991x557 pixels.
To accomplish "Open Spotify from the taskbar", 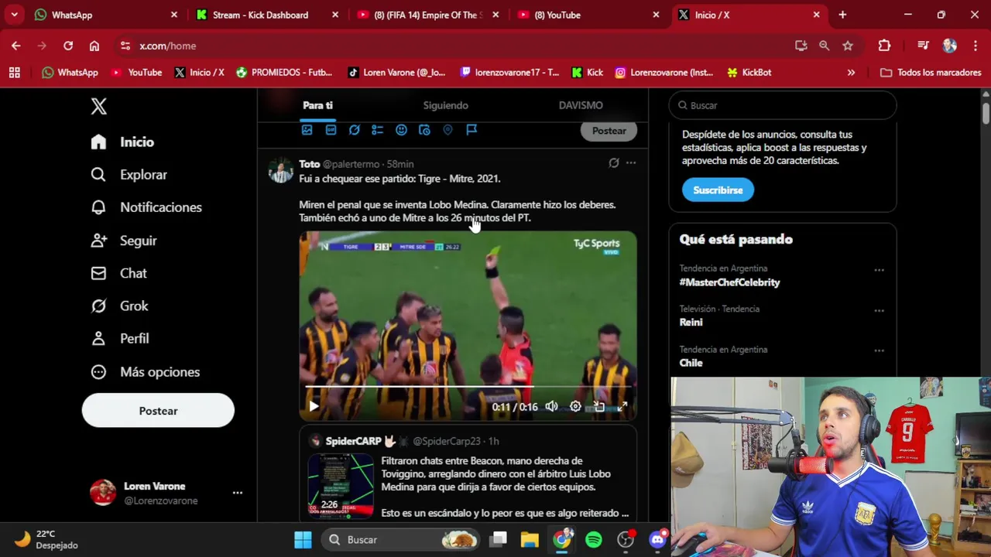I will (594, 540).
